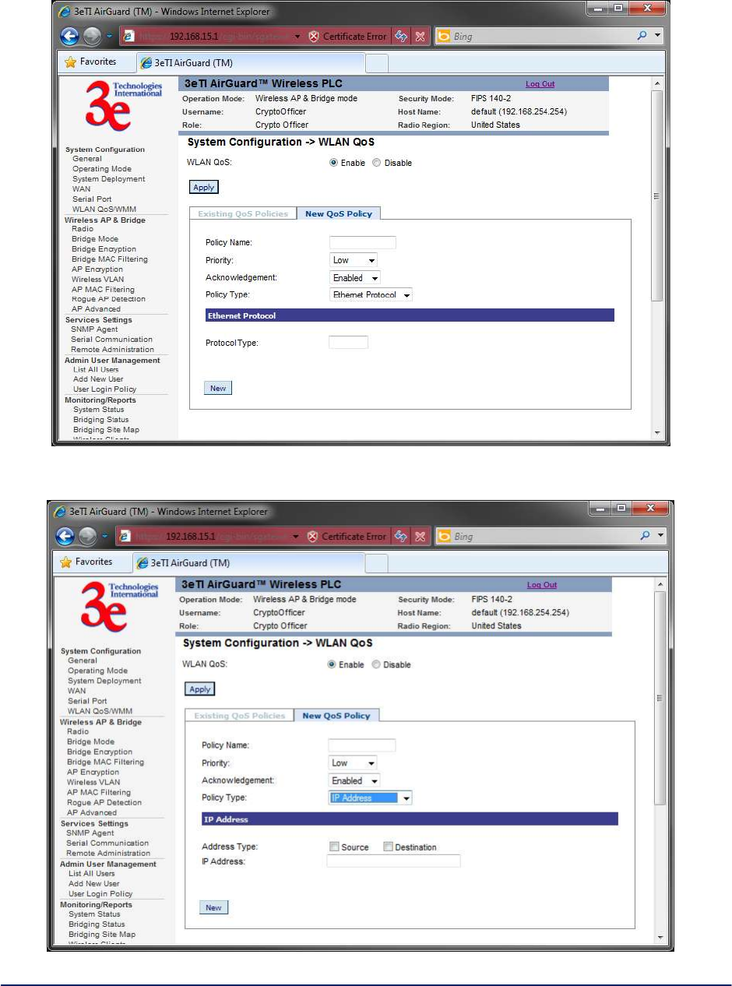This screenshot has width=732, height=986.
Task: Enable WLAN QoS in the Ethernet Protocol window
Action: [334, 163]
